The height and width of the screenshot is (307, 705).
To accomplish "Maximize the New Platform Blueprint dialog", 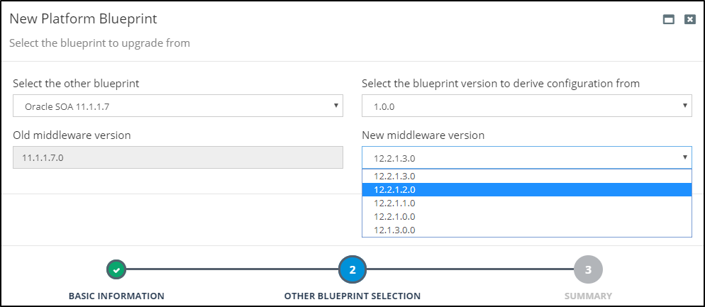I will 668,20.
